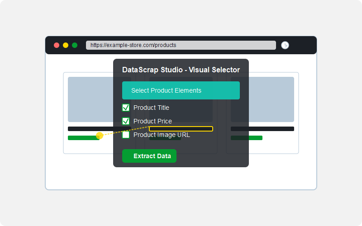Click the yellow-outlined highlighted title bar
Screen dimensions: 362x226
click(x=181, y=129)
